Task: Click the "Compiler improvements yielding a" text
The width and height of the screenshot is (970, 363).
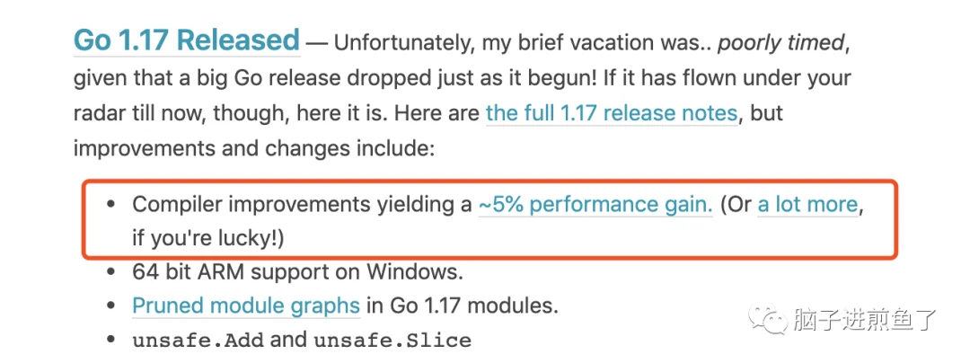Action: 302,205
